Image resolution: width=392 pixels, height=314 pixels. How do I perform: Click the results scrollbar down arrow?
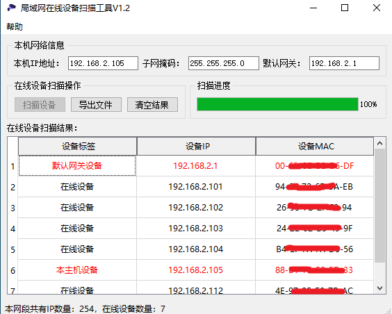[380, 288]
